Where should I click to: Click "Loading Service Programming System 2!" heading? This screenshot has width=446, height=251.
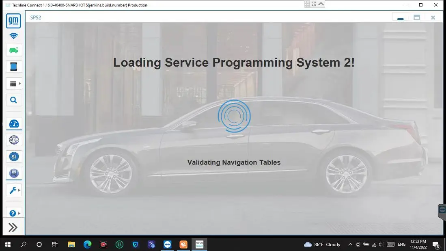234,62
